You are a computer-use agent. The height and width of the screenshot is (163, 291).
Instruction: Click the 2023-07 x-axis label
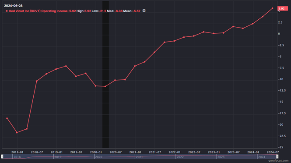[x=234, y=152]
